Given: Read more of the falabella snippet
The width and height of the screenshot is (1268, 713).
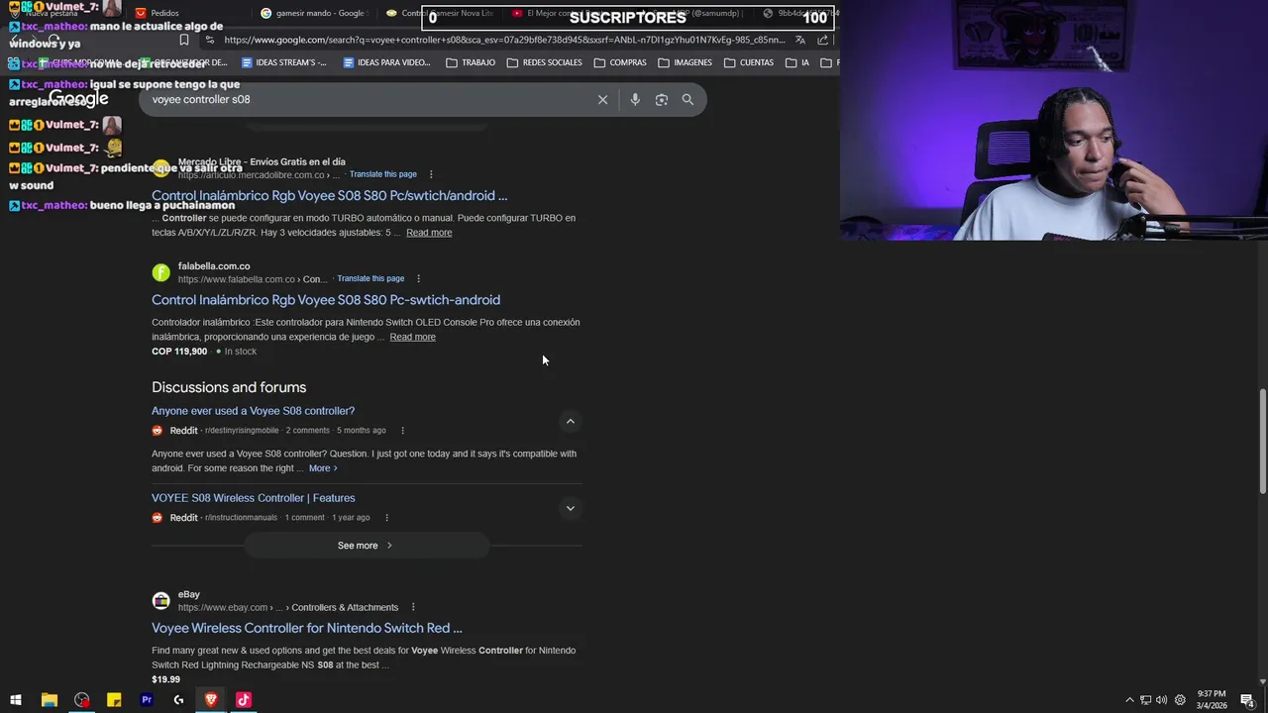Looking at the screenshot, I should click(x=412, y=337).
